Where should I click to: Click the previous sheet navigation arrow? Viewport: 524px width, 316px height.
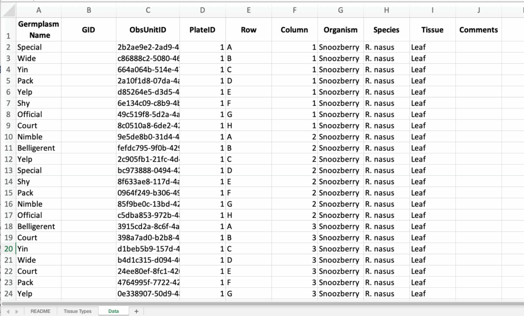[x=8, y=311]
